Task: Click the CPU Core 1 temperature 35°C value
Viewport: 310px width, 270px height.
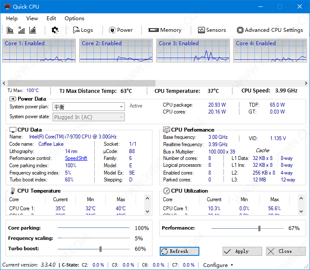Action: (60, 209)
